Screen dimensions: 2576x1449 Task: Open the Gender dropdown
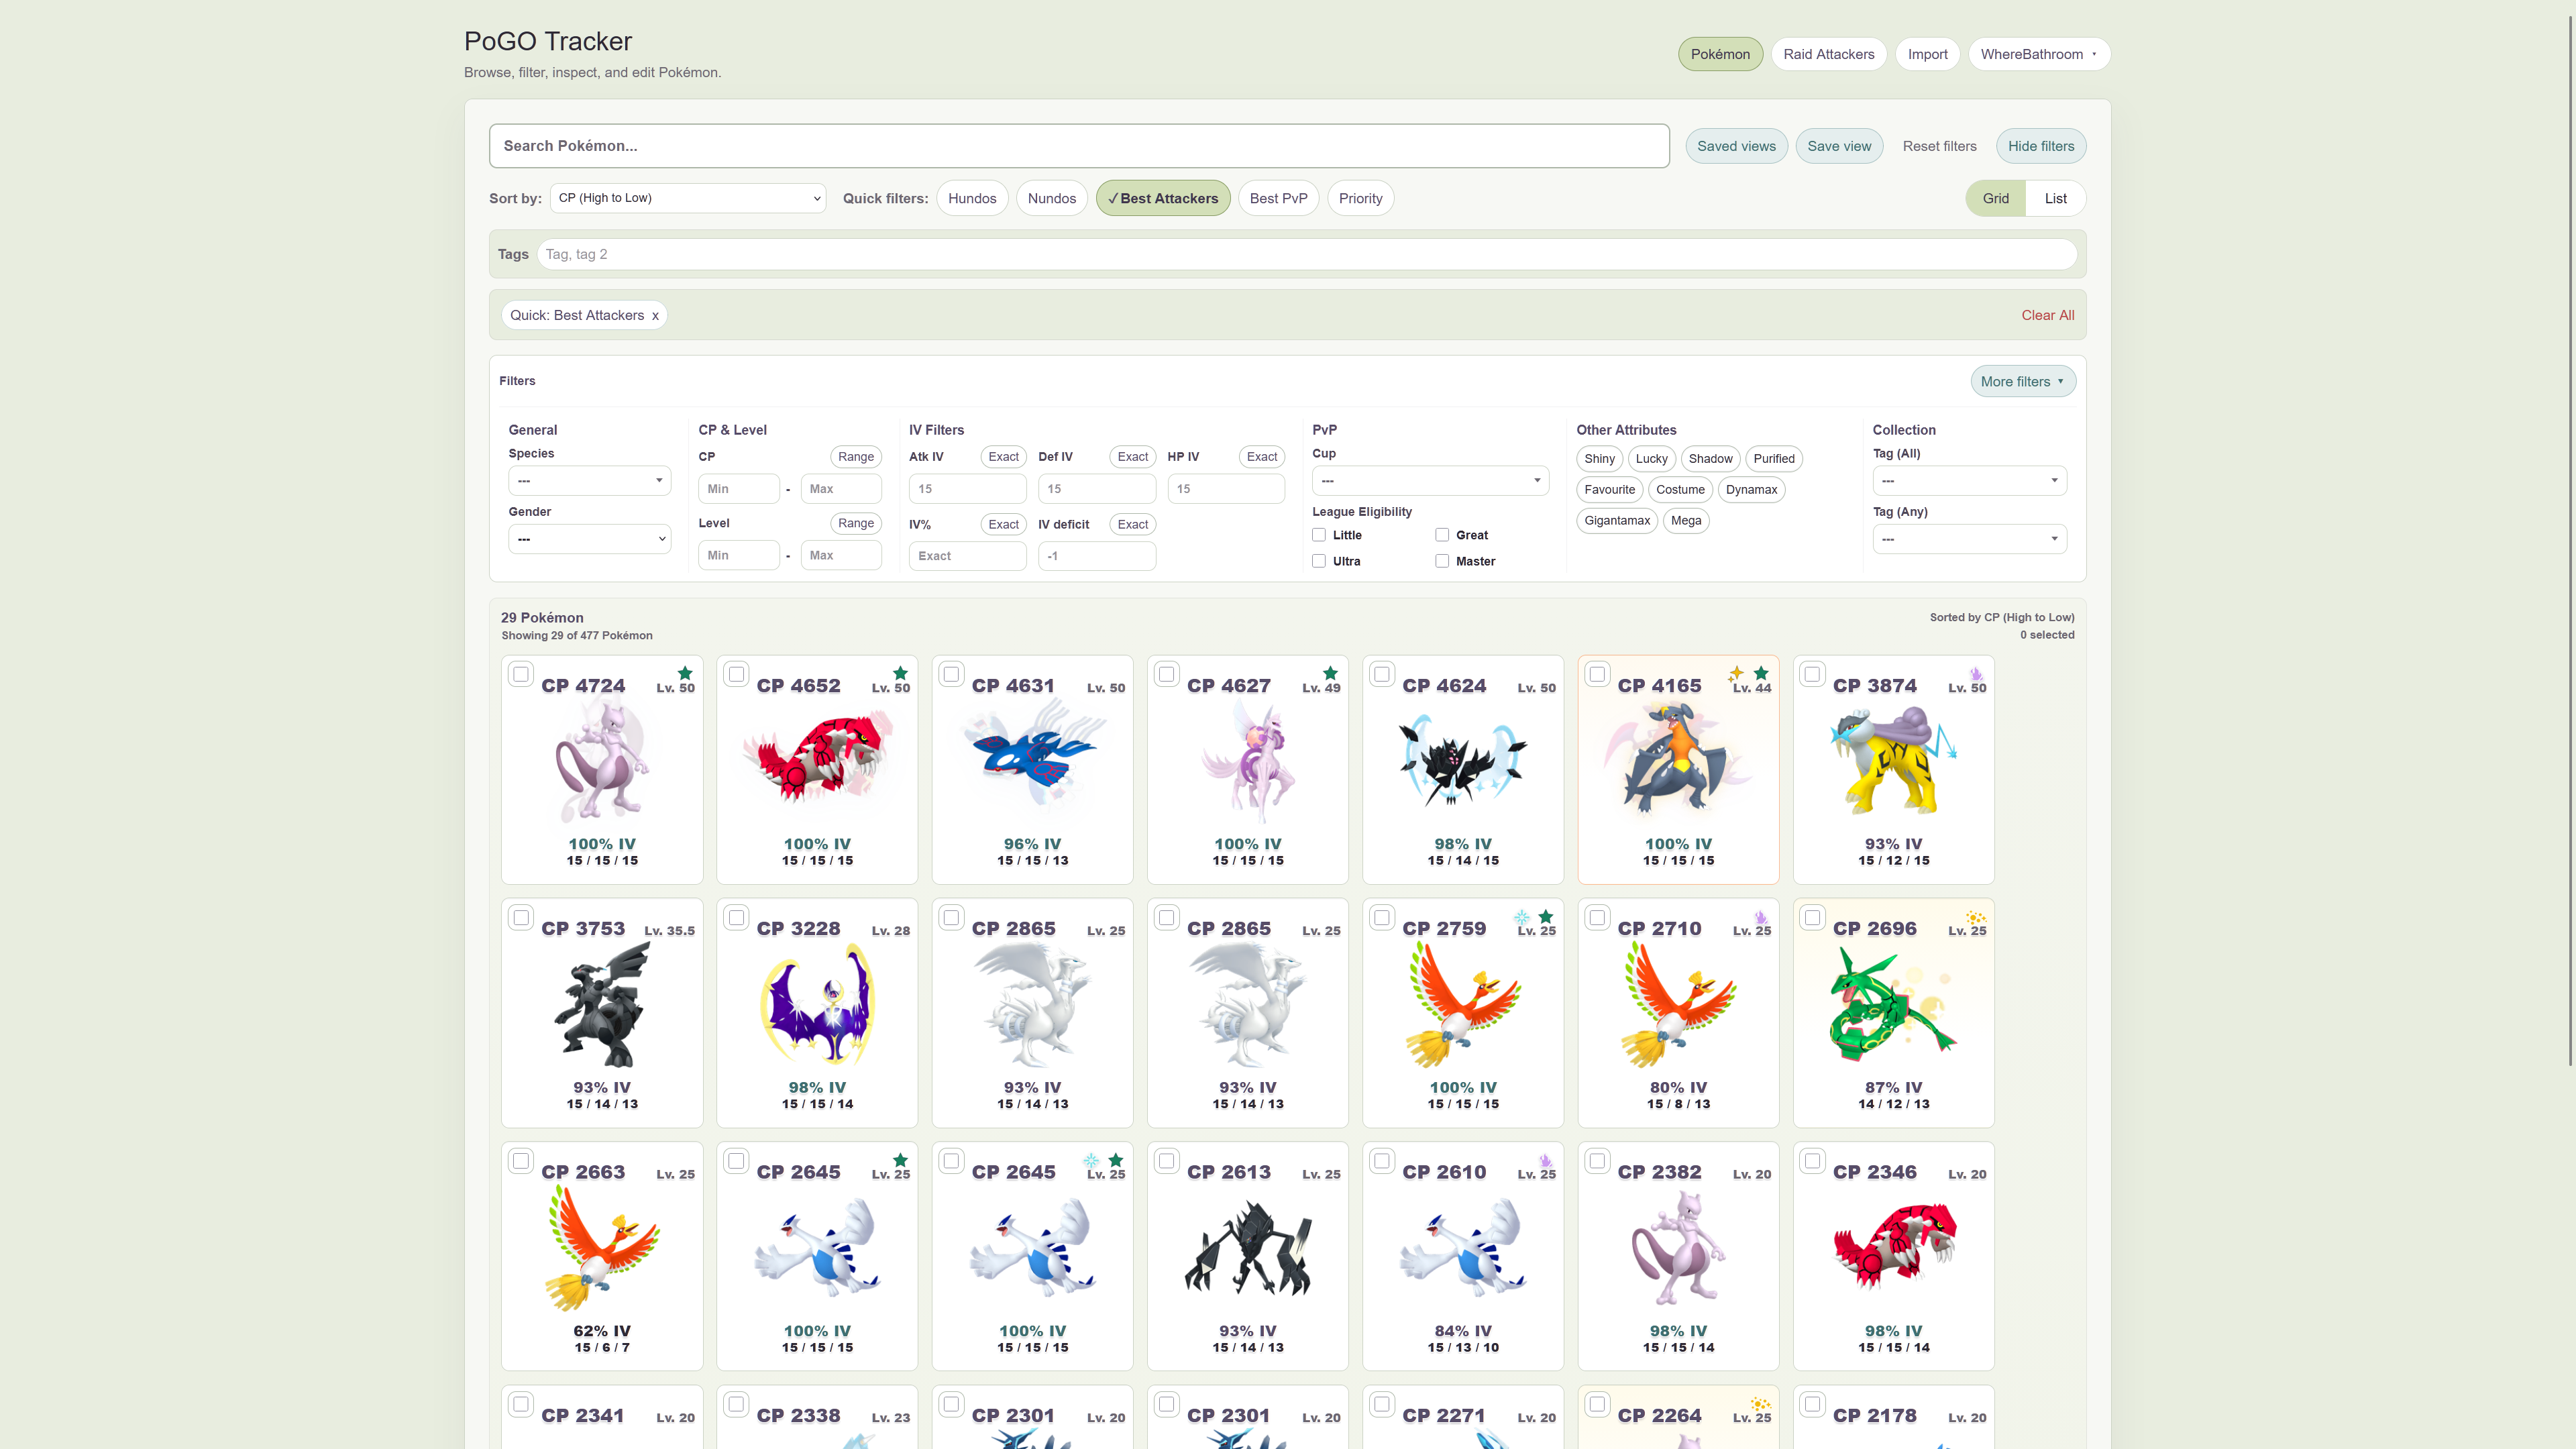pos(589,539)
